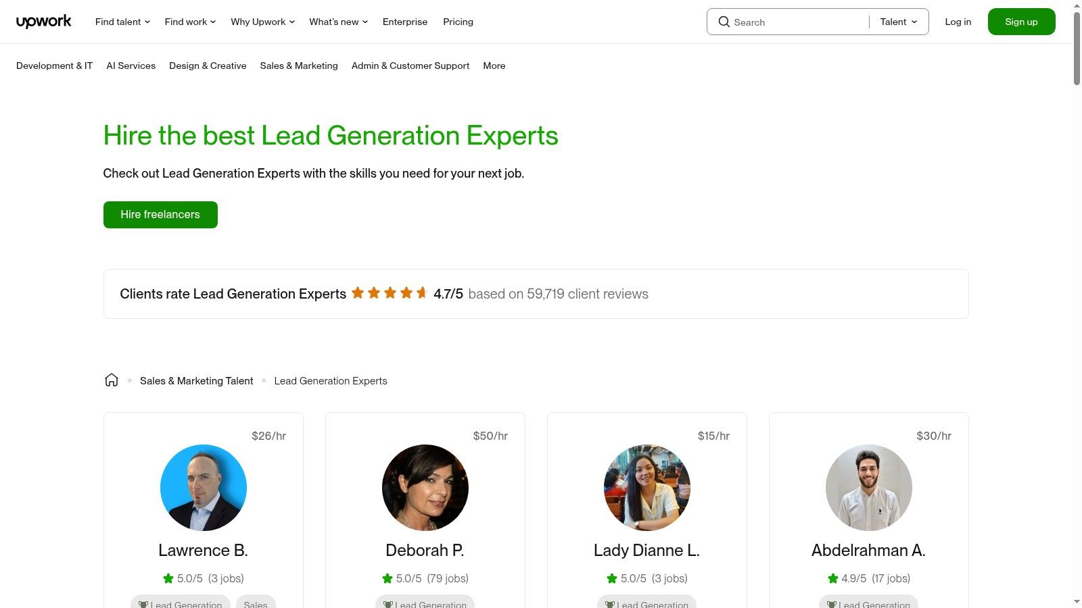Open Lady Dianne L.'s profile photo
The image size is (1082, 608).
point(647,488)
